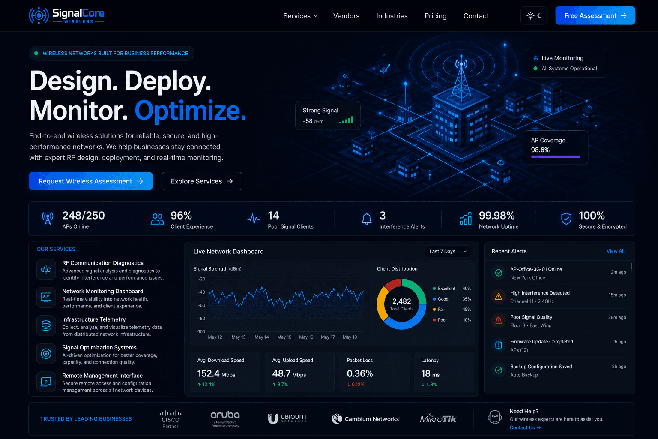
Task: Toggle the light/dark theme switch
Action: pos(534,16)
